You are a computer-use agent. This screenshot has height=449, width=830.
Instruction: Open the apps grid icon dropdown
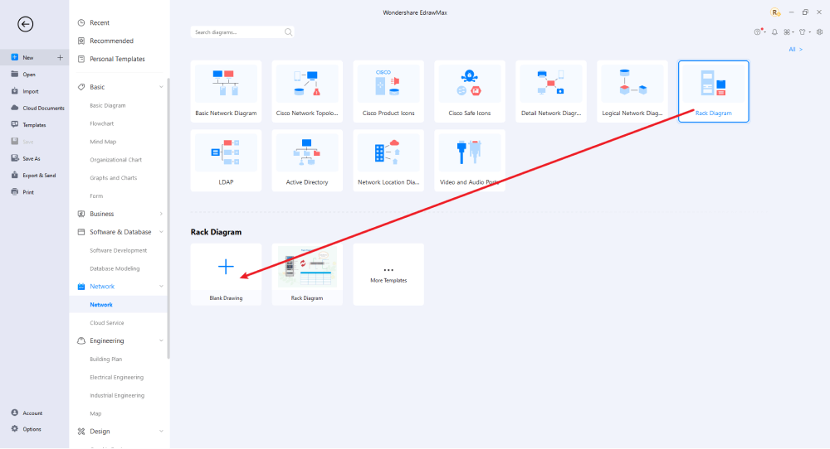(x=788, y=32)
